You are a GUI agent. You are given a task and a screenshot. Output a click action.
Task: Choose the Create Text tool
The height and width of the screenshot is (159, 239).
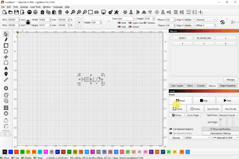click(6, 68)
